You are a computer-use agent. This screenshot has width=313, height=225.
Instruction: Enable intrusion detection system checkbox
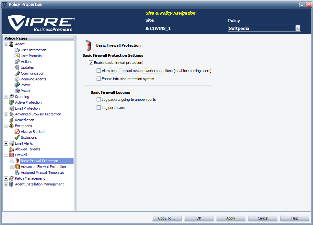tap(99, 79)
